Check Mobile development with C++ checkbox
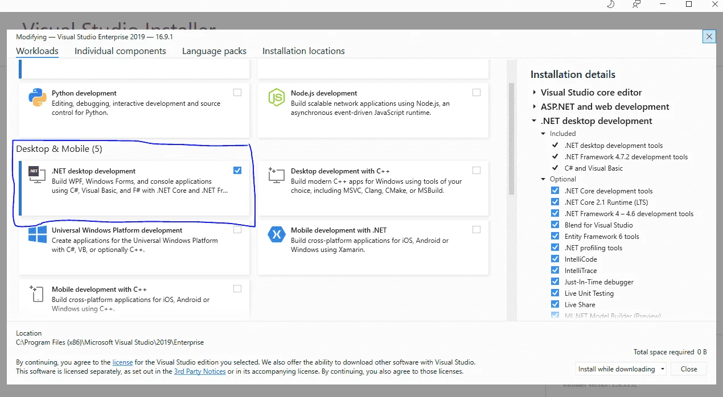The width and height of the screenshot is (723, 397). [x=237, y=288]
